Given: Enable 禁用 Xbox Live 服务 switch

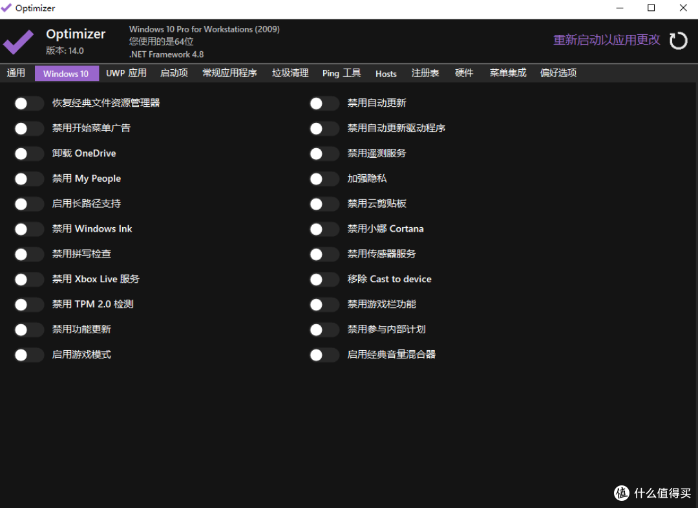Looking at the screenshot, I should click(x=29, y=280).
